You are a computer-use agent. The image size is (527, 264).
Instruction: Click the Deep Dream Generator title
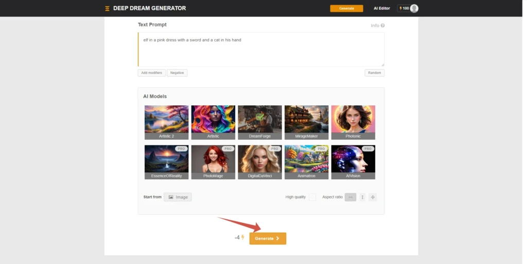(x=150, y=8)
